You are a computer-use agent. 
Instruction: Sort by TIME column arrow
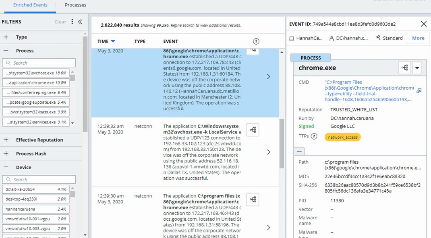click(x=113, y=41)
